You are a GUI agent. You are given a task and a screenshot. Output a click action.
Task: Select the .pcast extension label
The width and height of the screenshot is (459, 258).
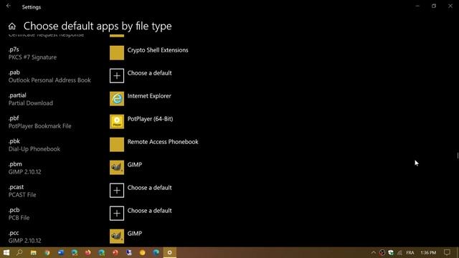click(x=16, y=187)
